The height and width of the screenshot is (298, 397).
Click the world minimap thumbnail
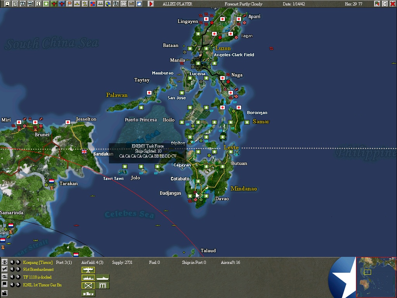pyautogui.click(x=376, y=277)
